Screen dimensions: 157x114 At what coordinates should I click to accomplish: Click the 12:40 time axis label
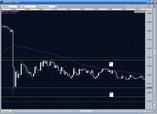[13, 9]
